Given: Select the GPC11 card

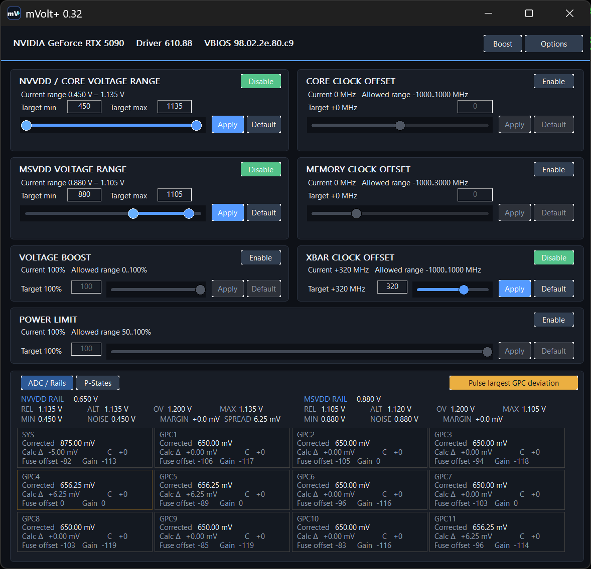Looking at the screenshot, I should pyautogui.click(x=497, y=532).
